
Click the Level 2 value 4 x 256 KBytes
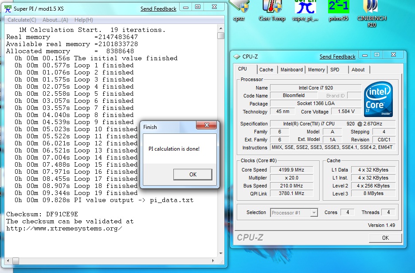coord(373,186)
